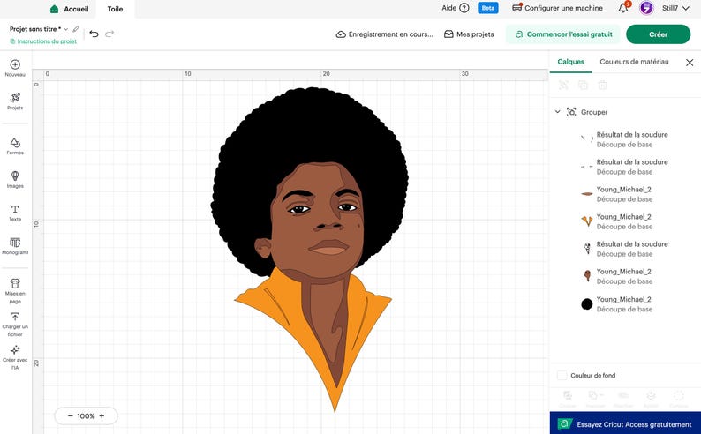Click the pencil to rename the project
The width and height of the screenshot is (701, 434).
pyautogui.click(x=76, y=29)
